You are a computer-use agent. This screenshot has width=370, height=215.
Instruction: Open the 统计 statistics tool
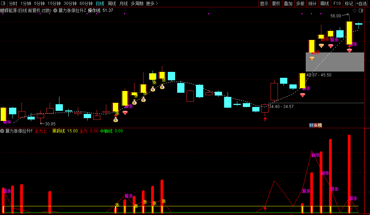coord(312,3)
